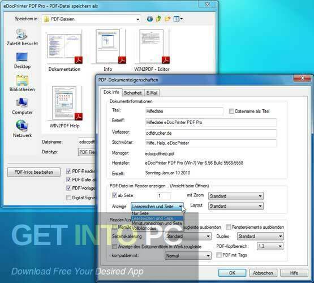Open Zuletzt besucht in places bar

(x=22, y=37)
